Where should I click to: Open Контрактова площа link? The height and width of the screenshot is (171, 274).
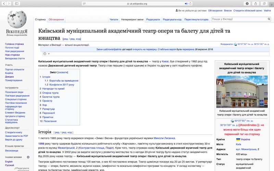coord(91,148)
